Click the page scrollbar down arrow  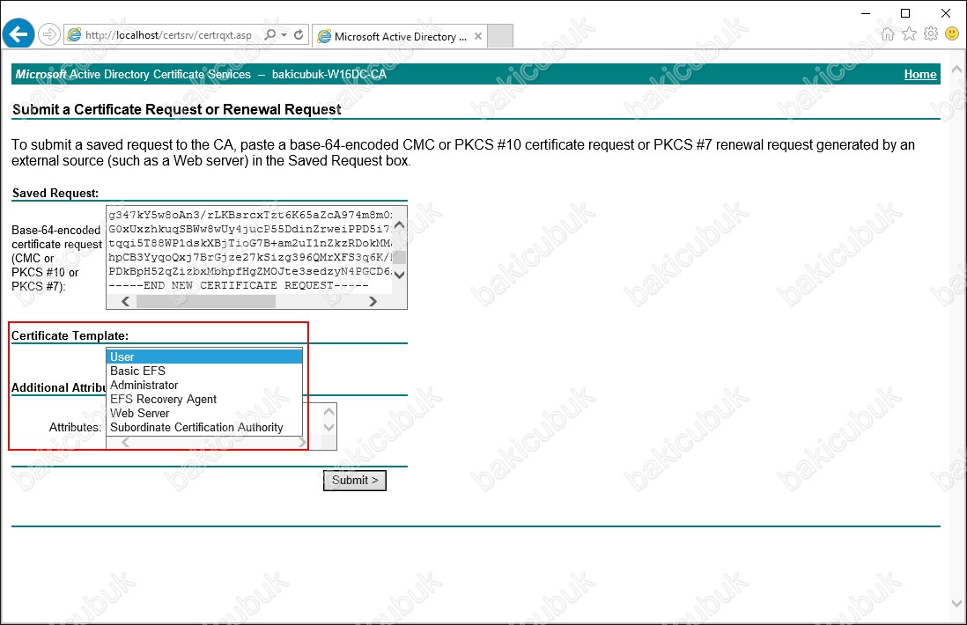point(956,603)
